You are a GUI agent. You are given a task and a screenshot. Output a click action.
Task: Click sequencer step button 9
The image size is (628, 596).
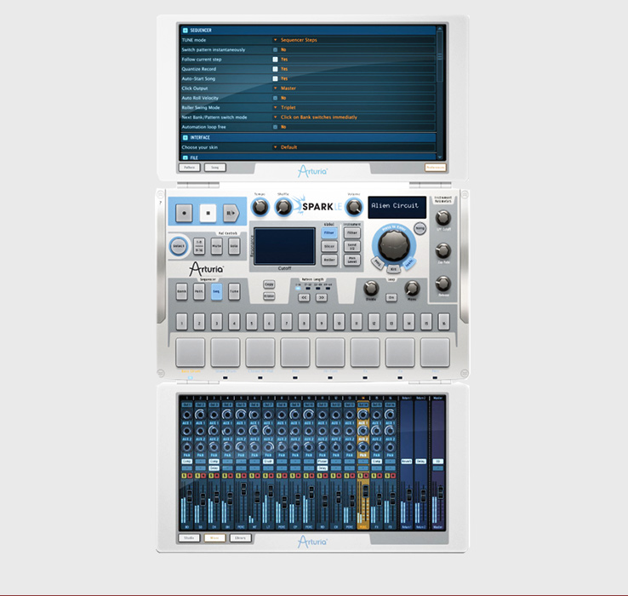(x=321, y=322)
